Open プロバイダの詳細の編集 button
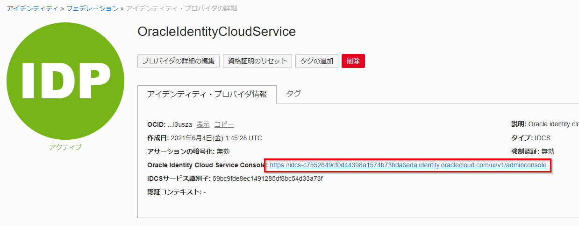 pos(178,61)
